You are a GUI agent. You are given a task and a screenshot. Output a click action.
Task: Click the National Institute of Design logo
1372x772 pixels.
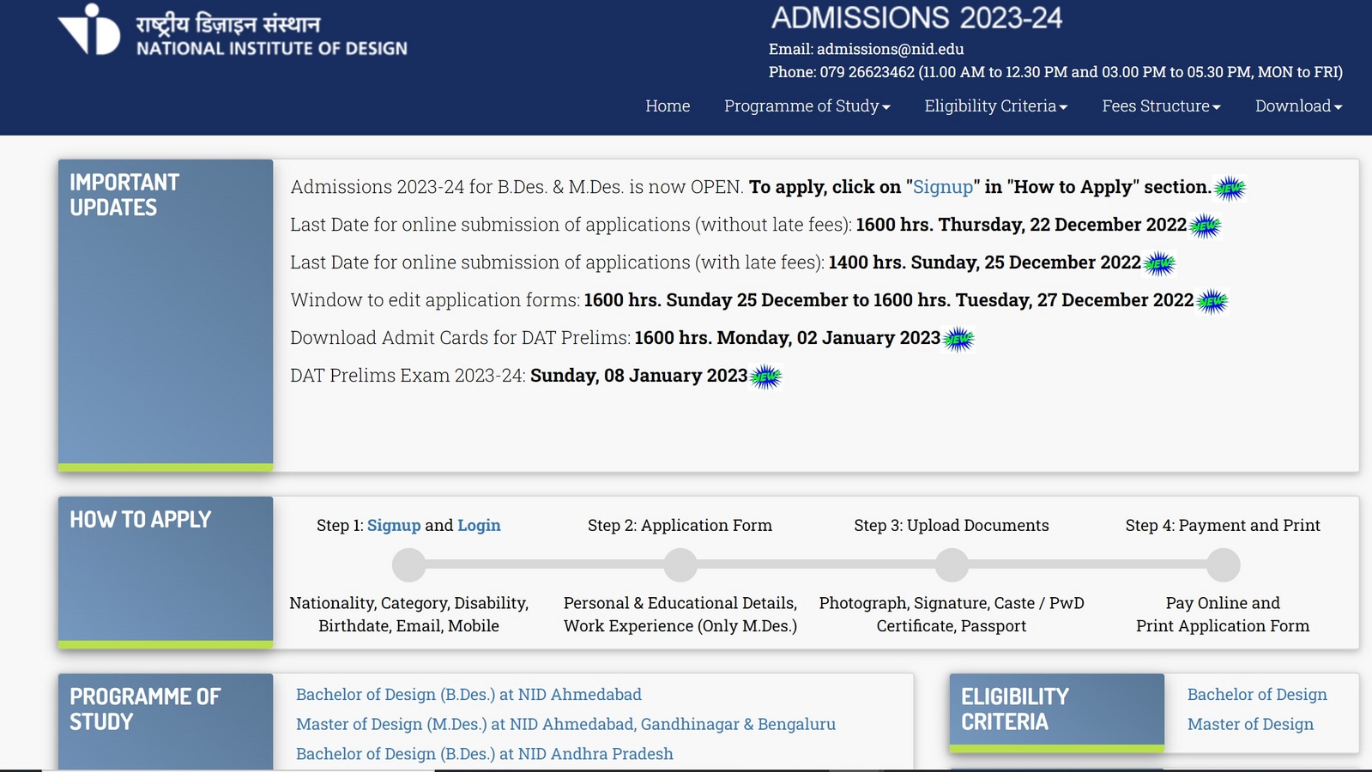[x=233, y=30]
